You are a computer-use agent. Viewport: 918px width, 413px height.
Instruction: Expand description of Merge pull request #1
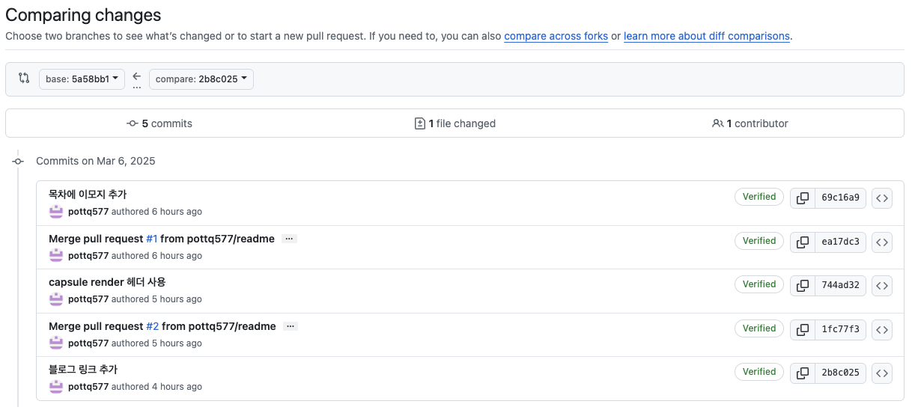pyautogui.click(x=290, y=239)
